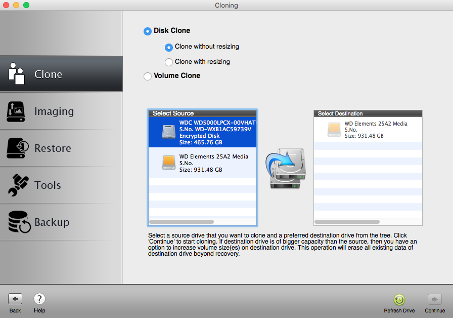Open the Imaging section icon
The width and height of the screenshot is (453, 318).
16,111
